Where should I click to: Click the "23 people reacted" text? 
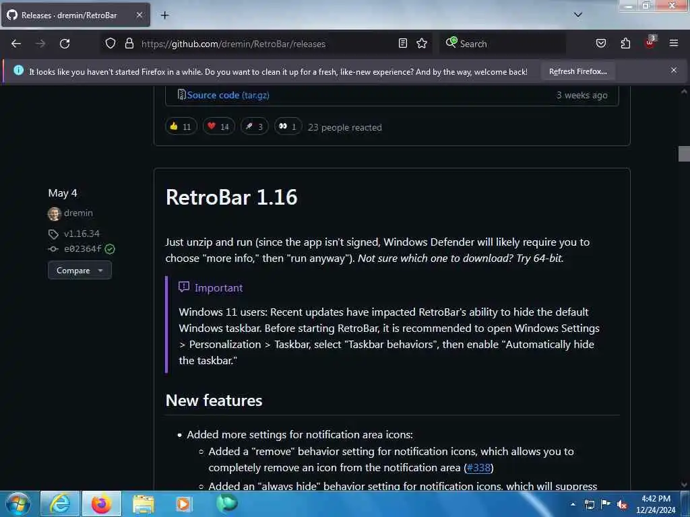tap(345, 127)
